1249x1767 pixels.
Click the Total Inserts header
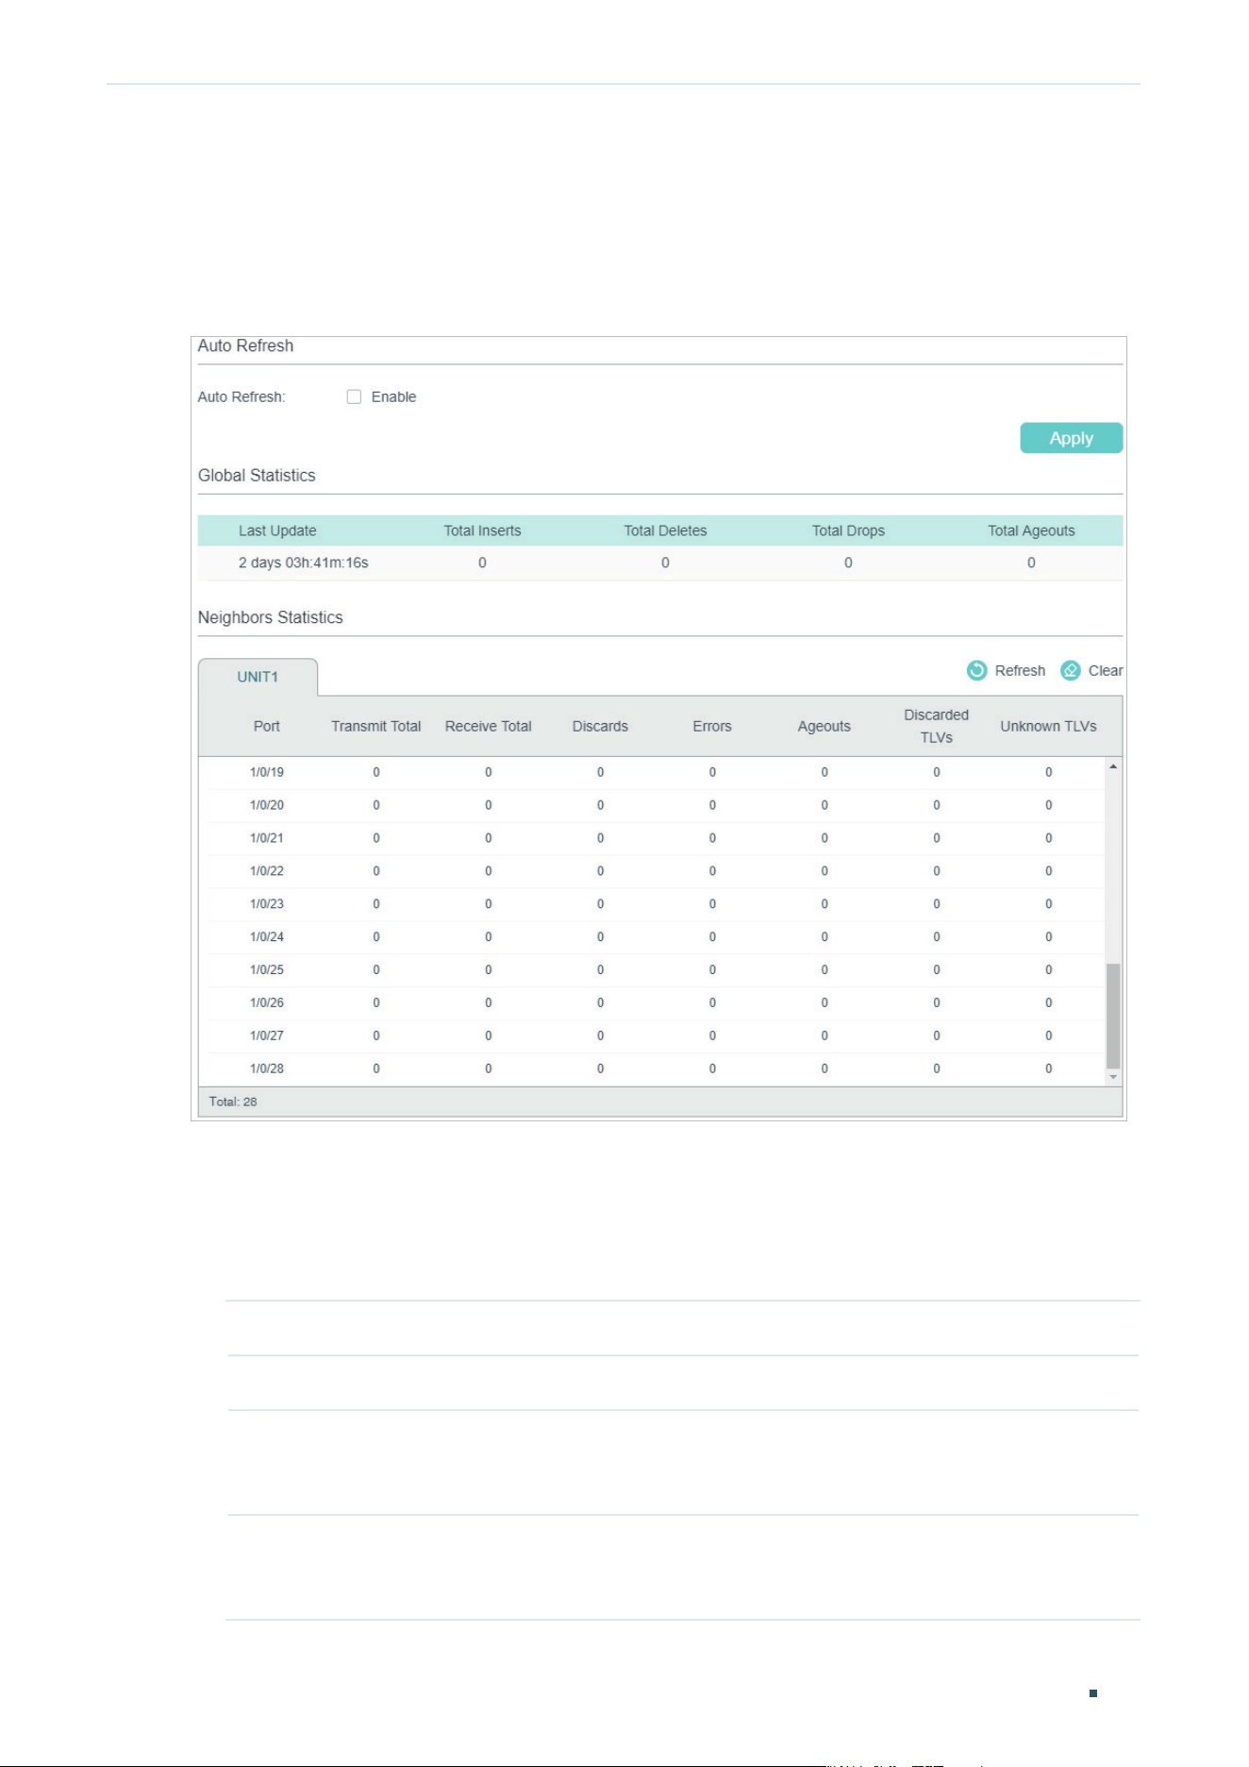[482, 530]
